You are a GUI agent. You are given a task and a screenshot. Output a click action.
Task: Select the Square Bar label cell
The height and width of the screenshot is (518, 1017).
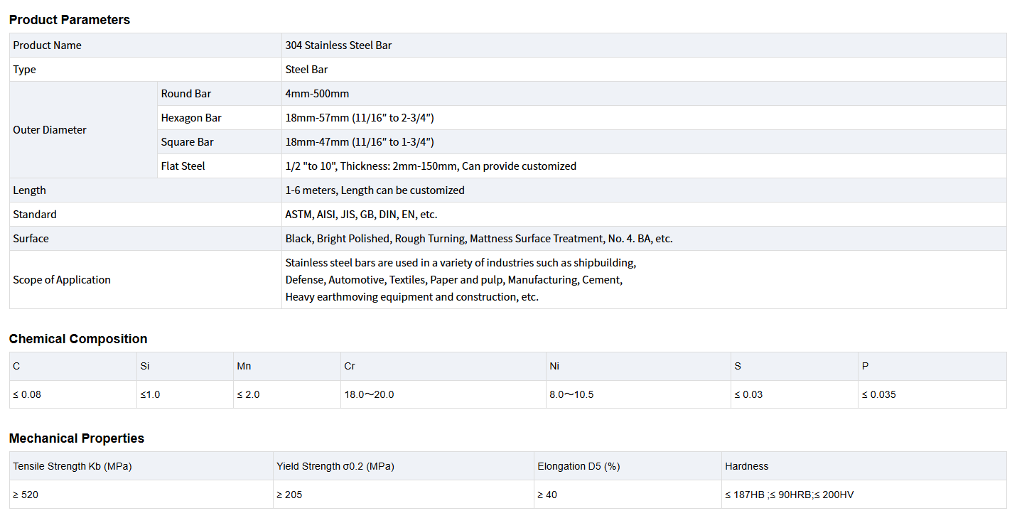pyautogui.click(x=187, y=142)
